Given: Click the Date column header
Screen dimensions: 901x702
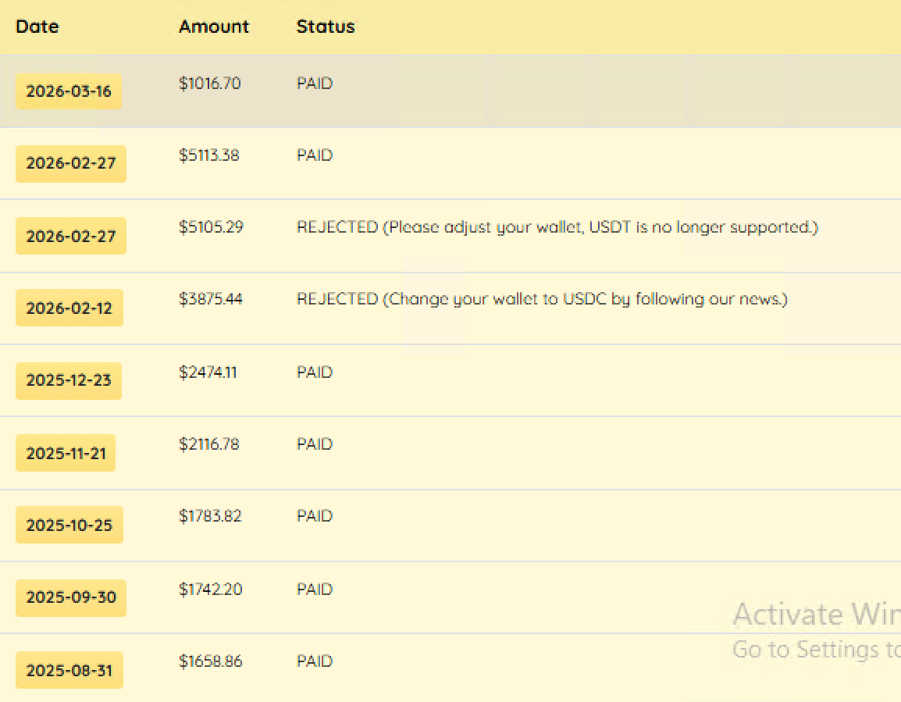Looking at the screenshot, I should [x=37, y=27].
